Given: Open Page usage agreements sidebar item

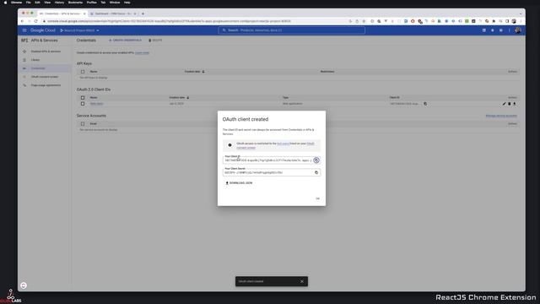Looking at the screenshot, I should tap(46, 85).
